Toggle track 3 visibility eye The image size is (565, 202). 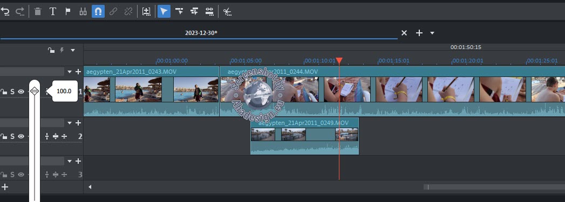(x=21, y=175)
